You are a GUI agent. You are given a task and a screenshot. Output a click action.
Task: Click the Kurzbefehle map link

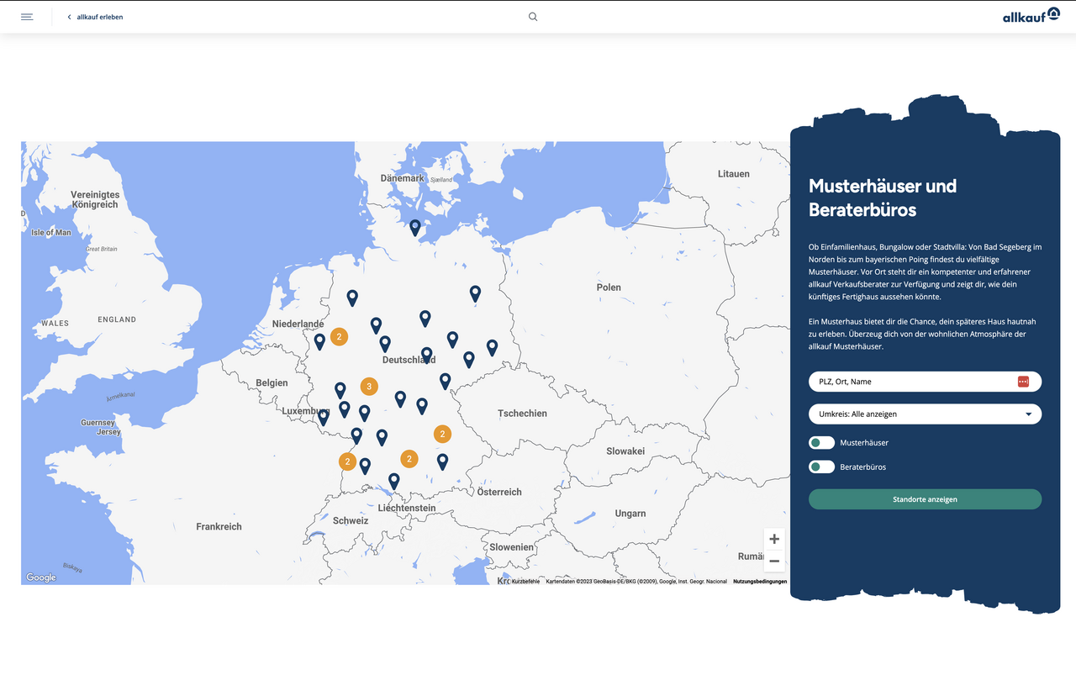tap(525, 582)
